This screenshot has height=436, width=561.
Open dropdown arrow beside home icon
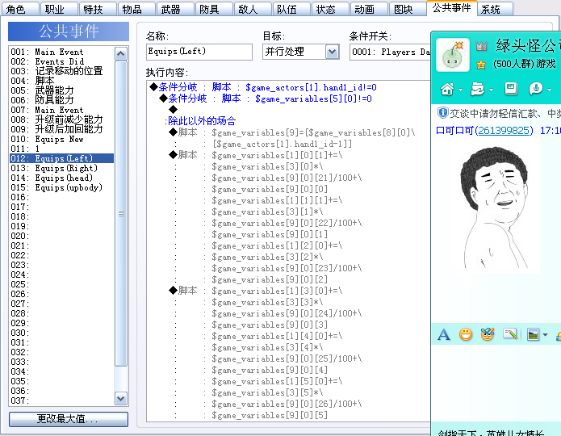pyautogui.click(x=460, y=90)
